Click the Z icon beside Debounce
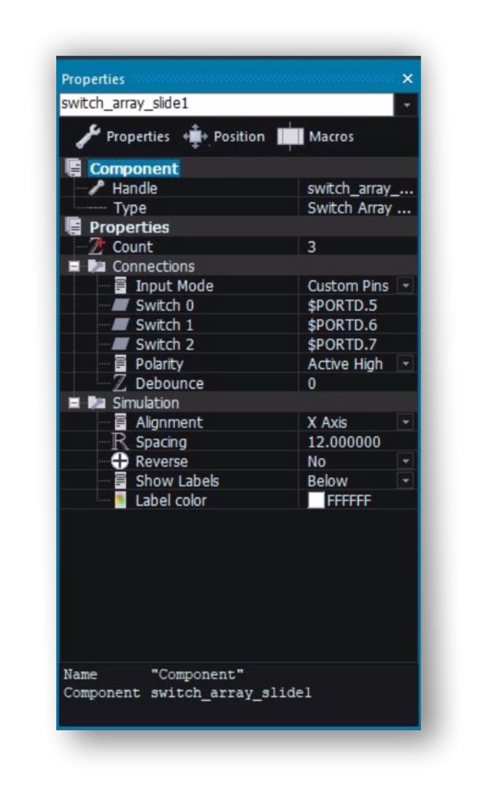The width and height of the screenshot is (493, 798). (x=120, y=383)
